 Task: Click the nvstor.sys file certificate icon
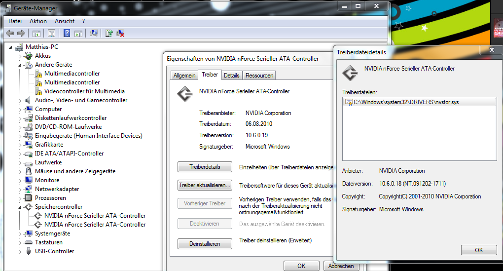tap(349, 102)
